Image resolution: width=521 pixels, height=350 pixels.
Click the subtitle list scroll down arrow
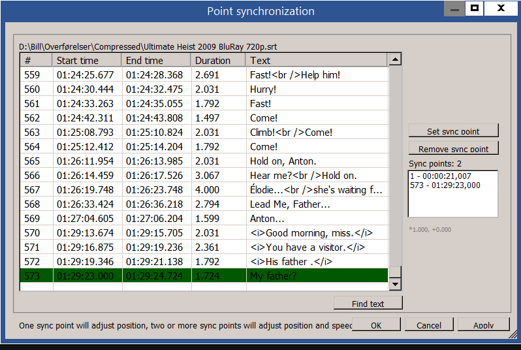click(395, 284)
